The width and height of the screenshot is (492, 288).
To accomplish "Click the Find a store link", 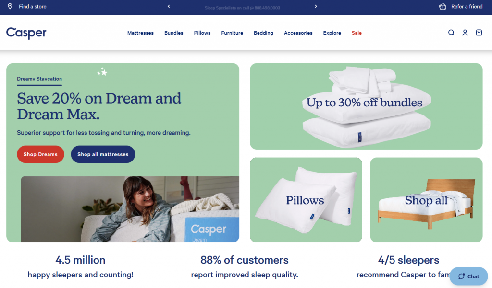I will pyautogui.click(x=32, y=7).
